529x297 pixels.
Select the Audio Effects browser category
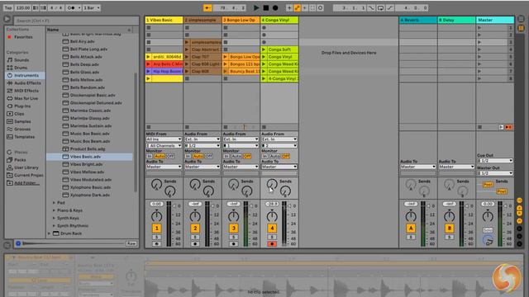pos(27,82)
